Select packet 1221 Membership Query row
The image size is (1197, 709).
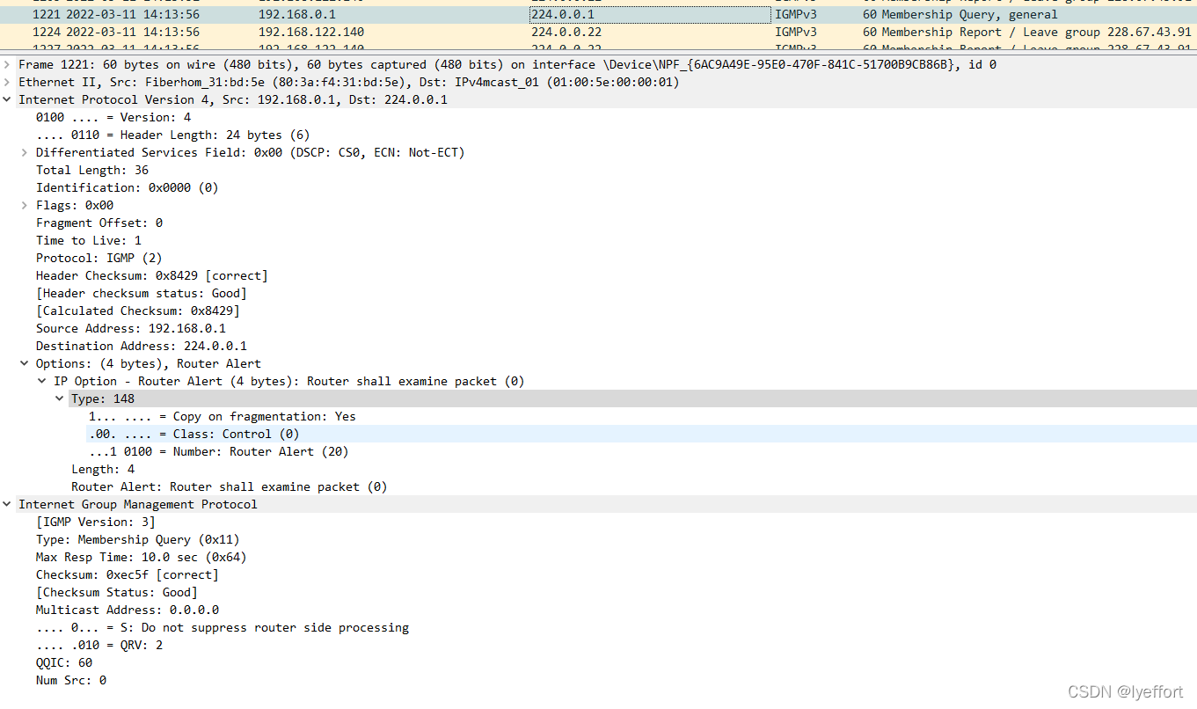[598, 14]
